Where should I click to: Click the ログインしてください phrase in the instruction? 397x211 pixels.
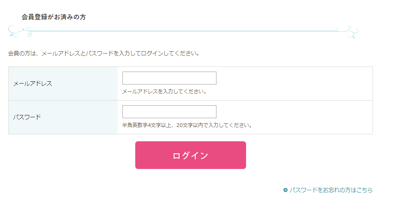[x=170, y=54]
